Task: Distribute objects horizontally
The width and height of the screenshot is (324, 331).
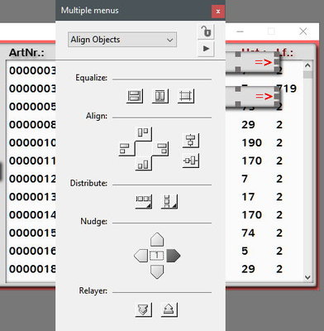Action: pos(144,201)
